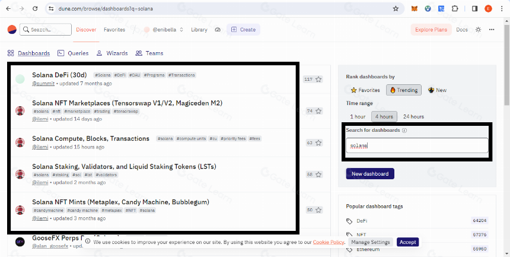Open @alan_goosefx author profile
The width and height of the screenshot is (510, 257).
pyautogui.click(x=50, y=246)
